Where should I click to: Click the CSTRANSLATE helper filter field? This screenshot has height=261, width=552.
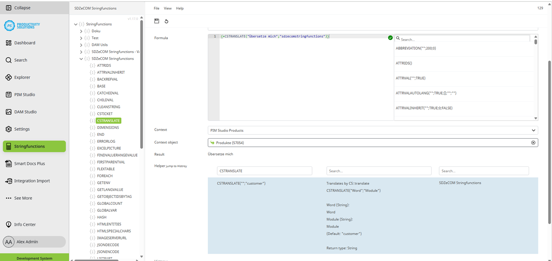264,171
